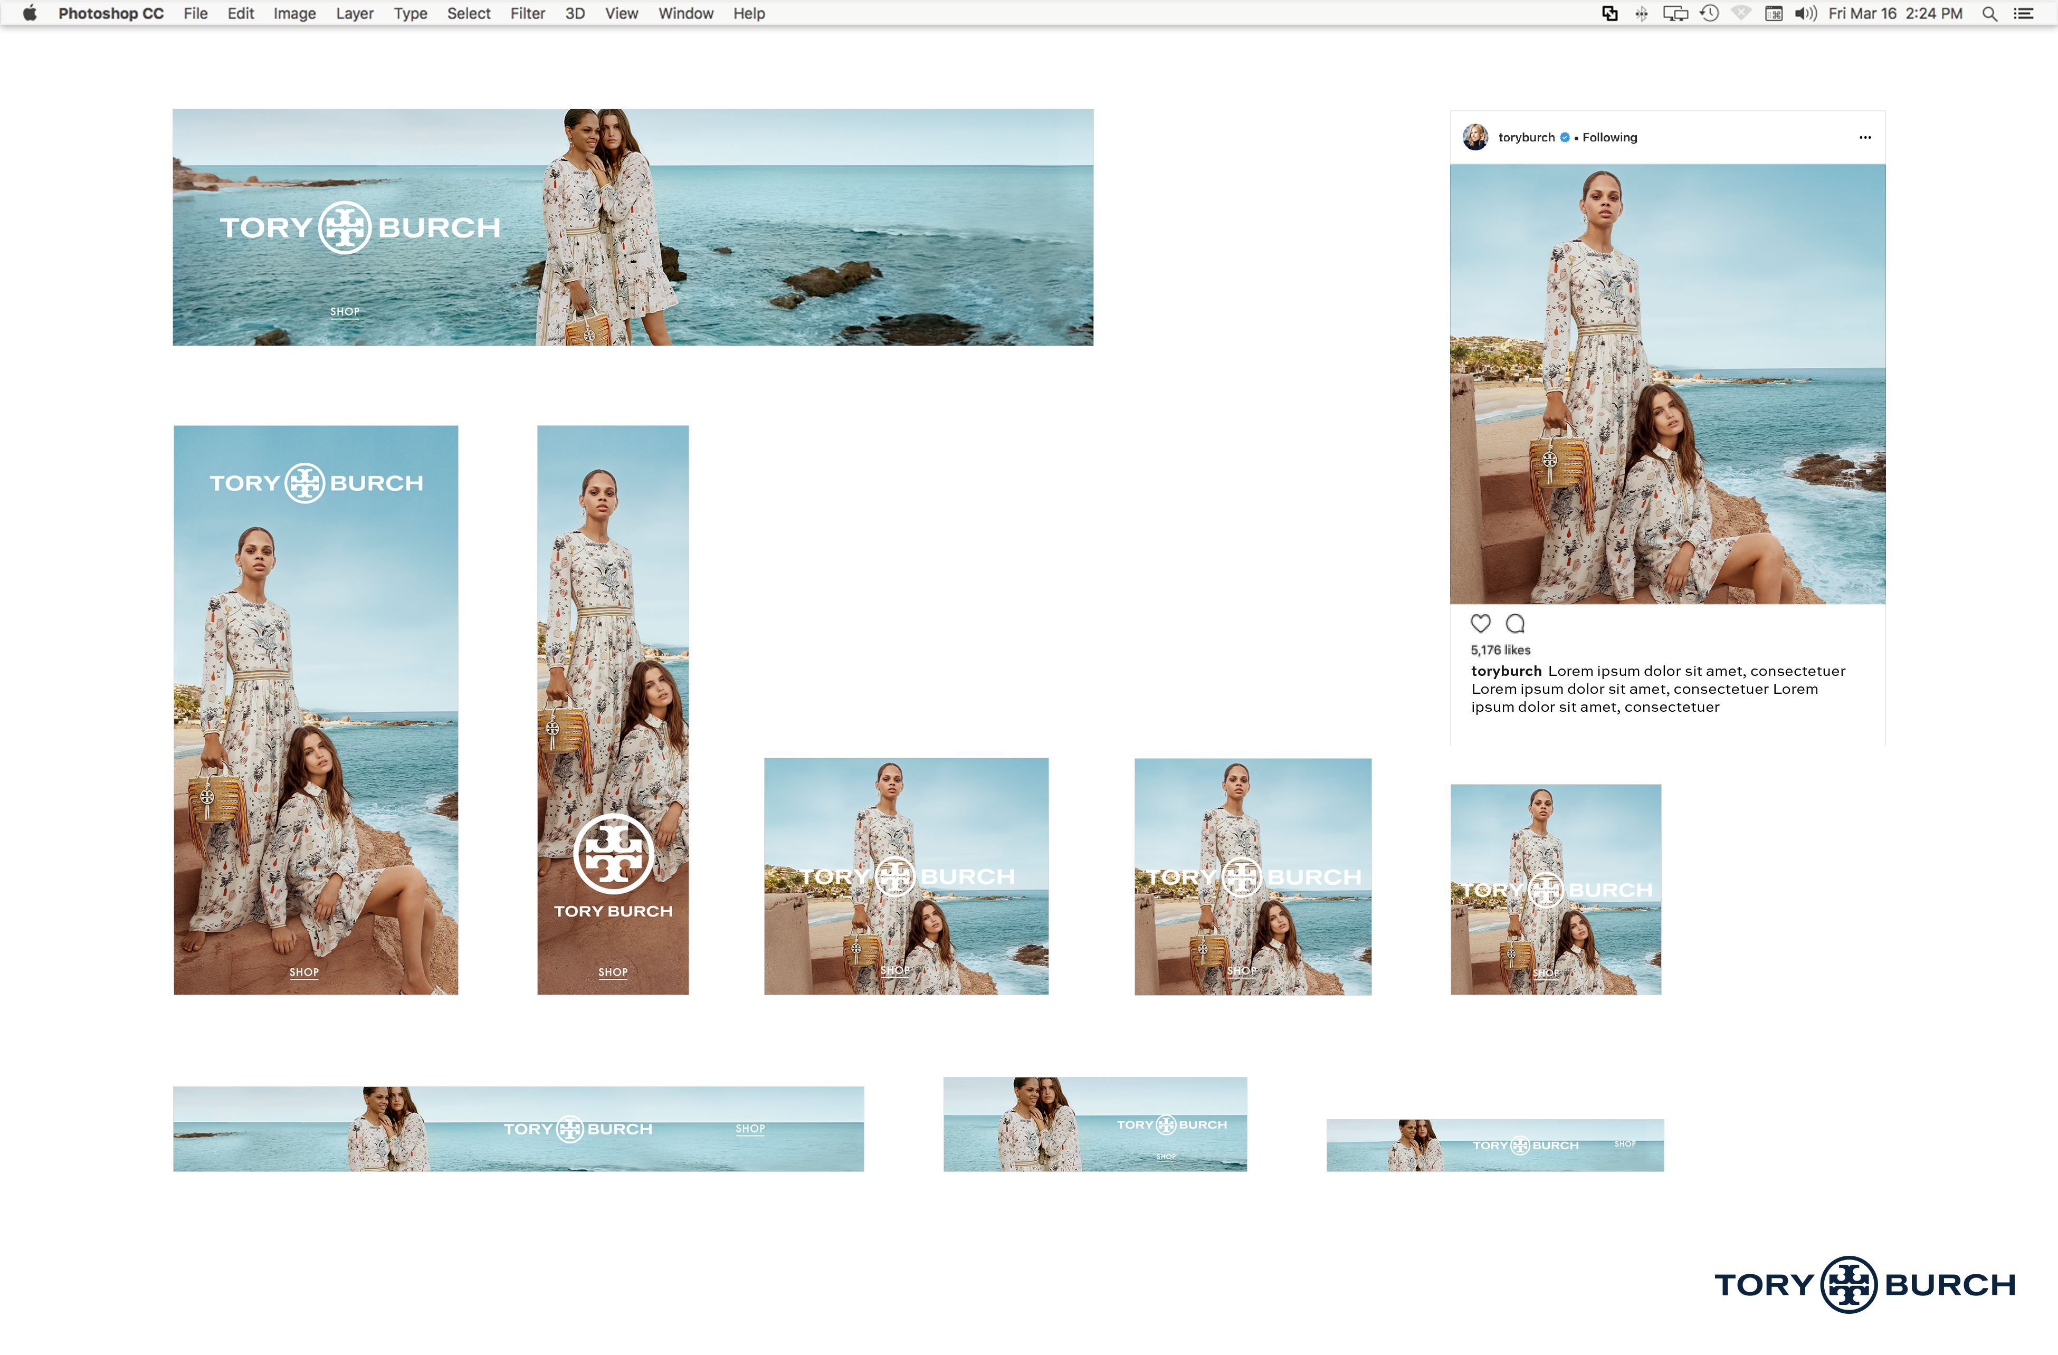Open the View menu

[621, 13]
